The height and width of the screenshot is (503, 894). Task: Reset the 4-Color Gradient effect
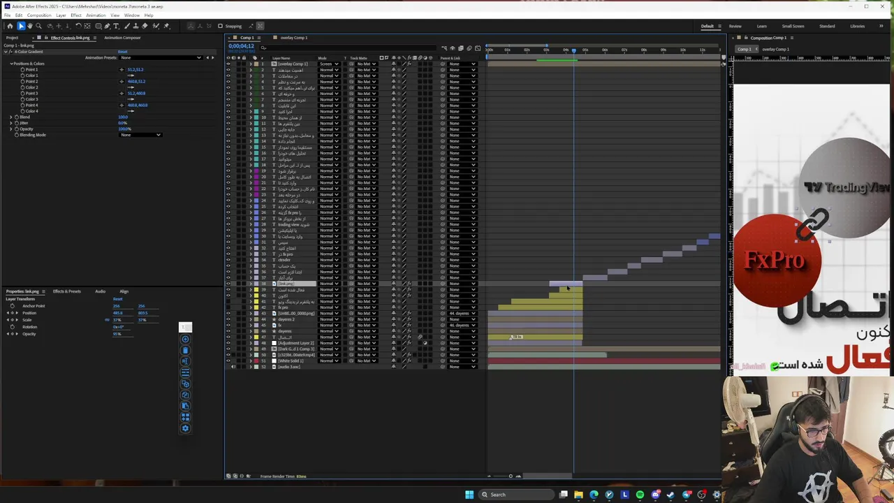tap(123, 52)
